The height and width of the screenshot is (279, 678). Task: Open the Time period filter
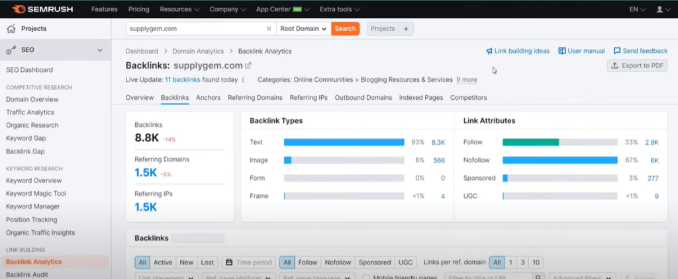coord(249,262)
